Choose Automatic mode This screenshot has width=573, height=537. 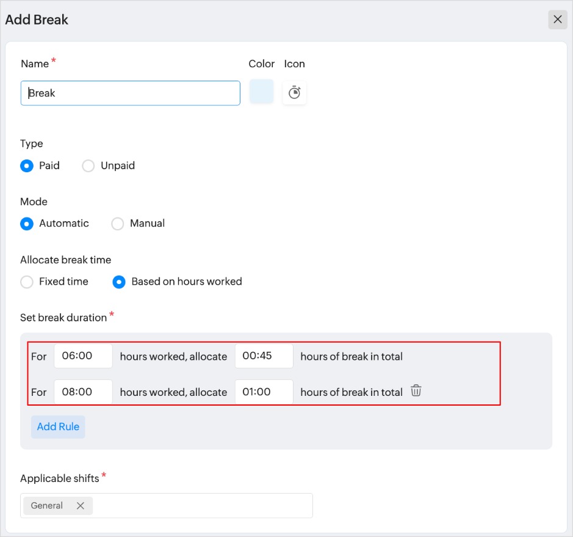coord(27,224)
